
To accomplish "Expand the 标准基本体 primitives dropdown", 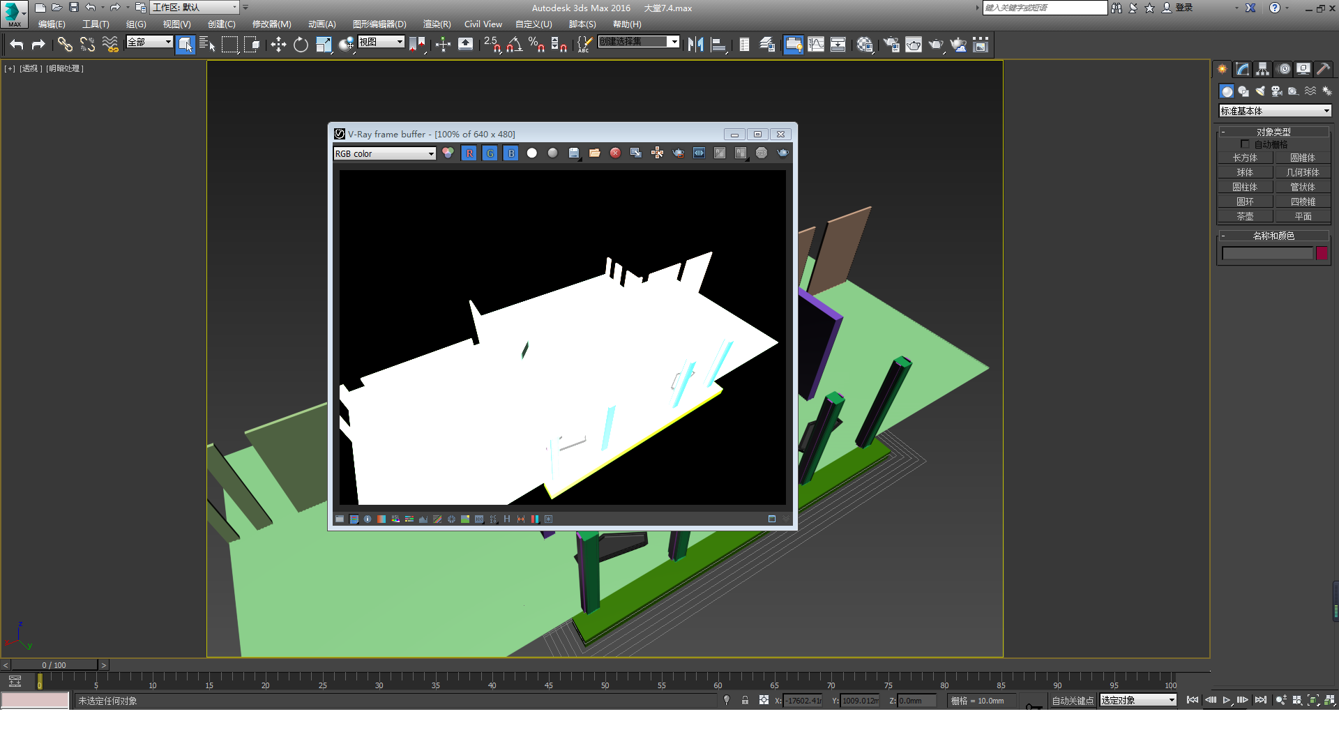I will pos(1275,111).
